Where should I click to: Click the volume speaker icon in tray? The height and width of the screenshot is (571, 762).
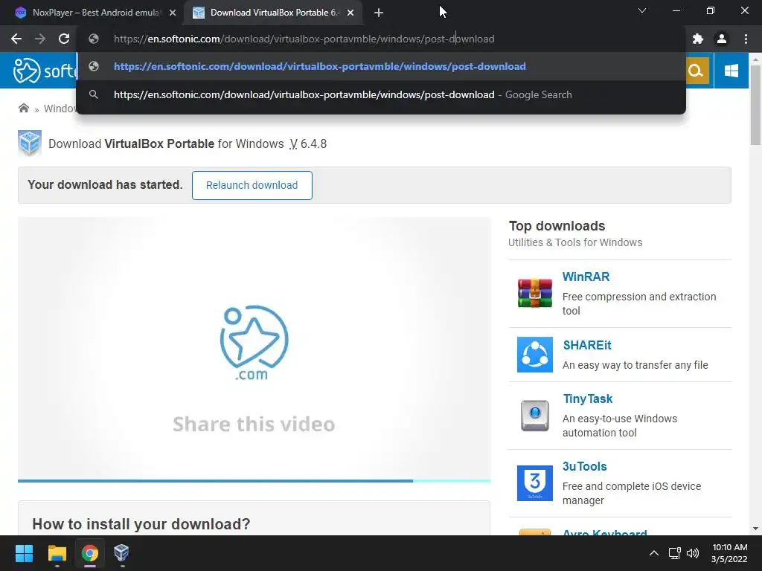point(693,553)
